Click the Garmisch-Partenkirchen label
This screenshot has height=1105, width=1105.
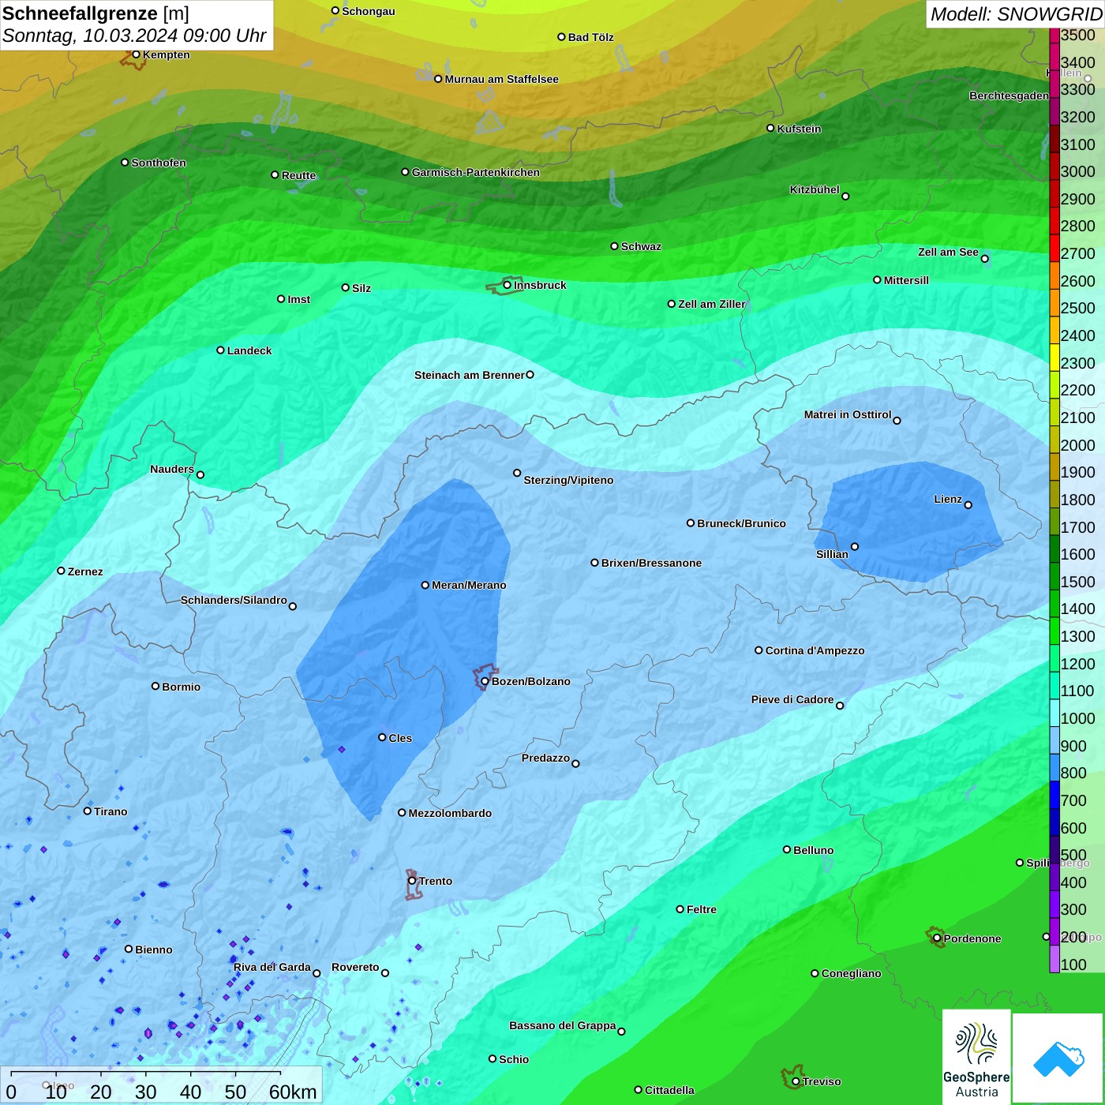(x=476, y=172)
